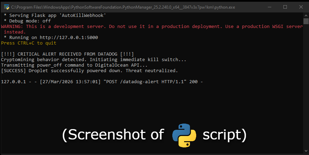Click the scrollbar up arrow
This screenshot has height=155, width=309.
point(306,15)
